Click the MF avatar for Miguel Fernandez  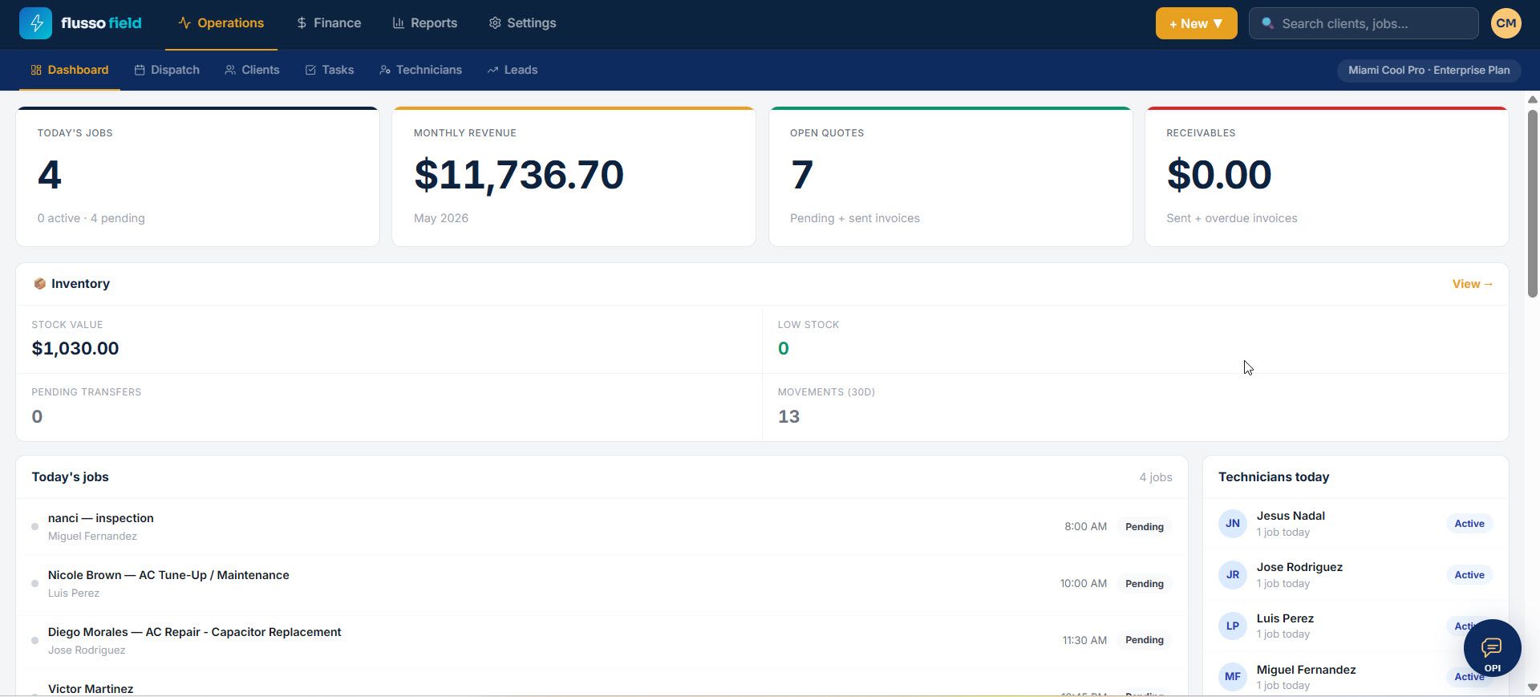(x=1233, y=677)
